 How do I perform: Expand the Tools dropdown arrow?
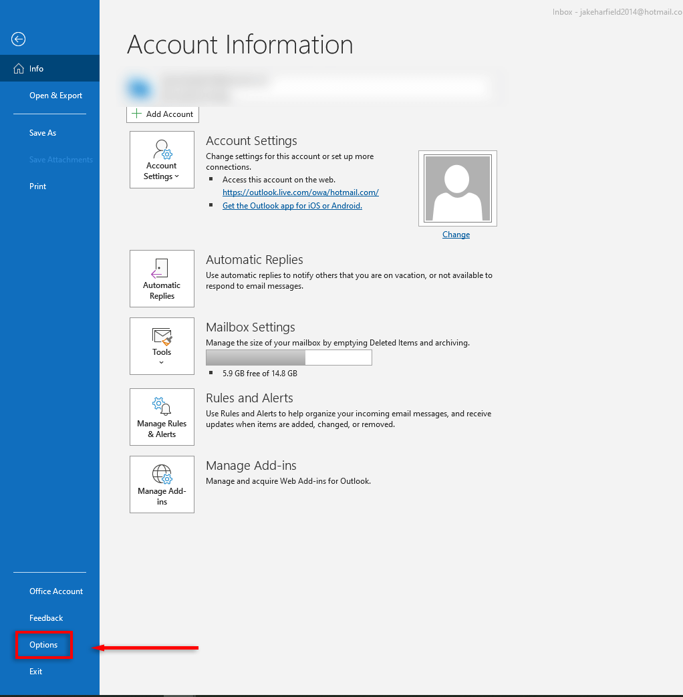[162, 363]
